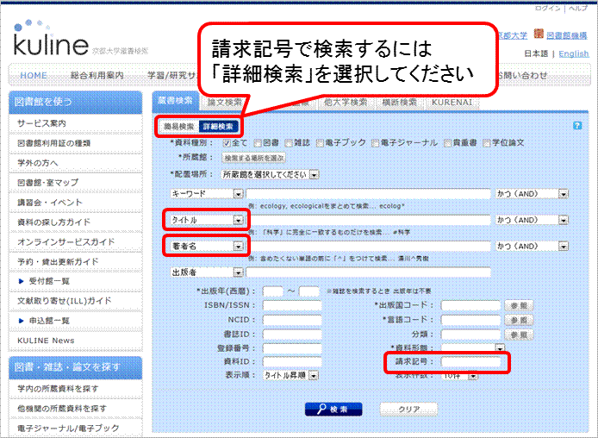The height and width of the screenshot is (438, 598).
Task: Open the ログイン link
Action: (x=548, y=8)
